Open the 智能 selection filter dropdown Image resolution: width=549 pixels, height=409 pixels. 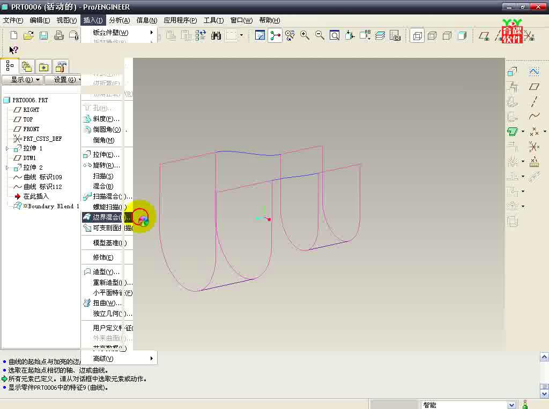[x=511, y=405]
